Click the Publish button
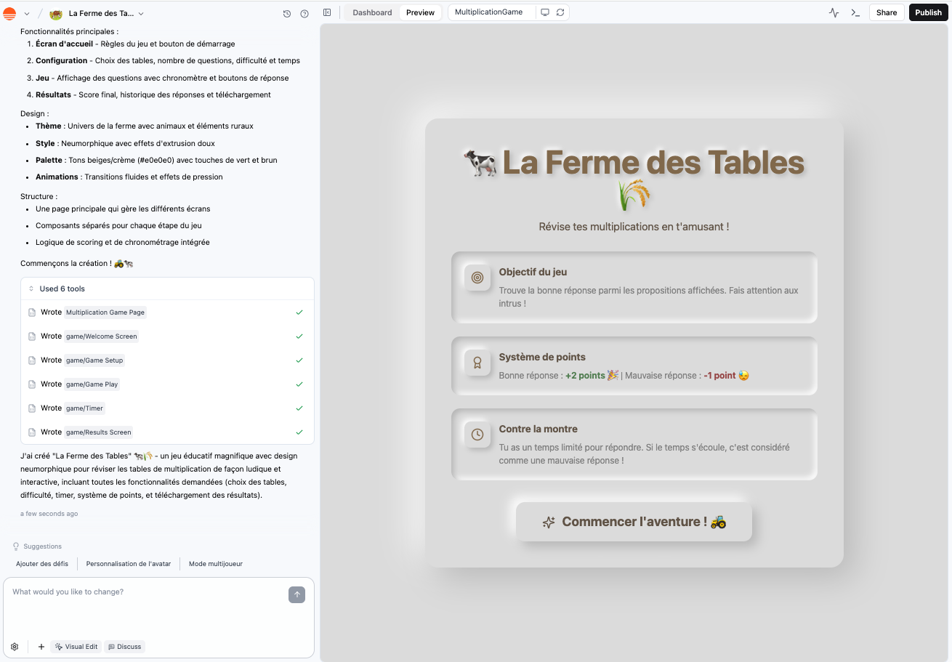Image resolution: width=952 pixels, height=662 pixels. 928,12
